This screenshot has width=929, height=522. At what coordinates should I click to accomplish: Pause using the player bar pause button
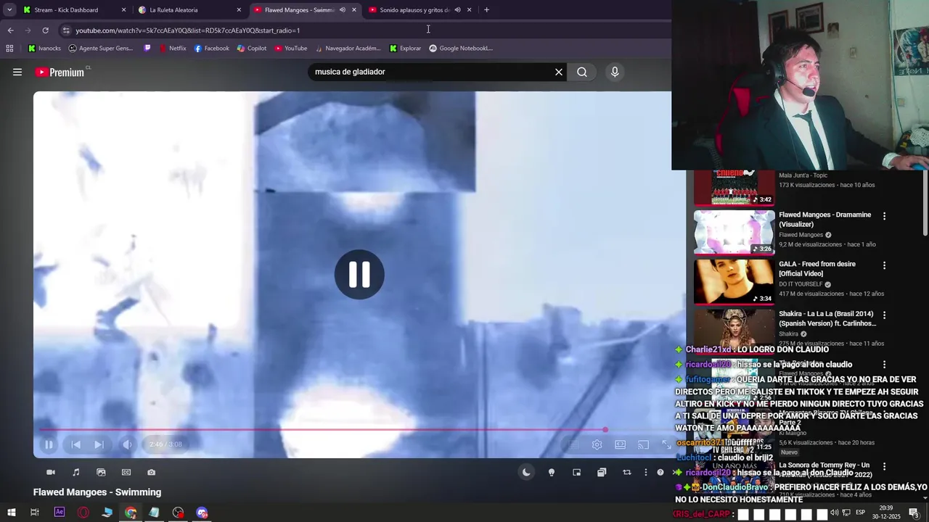click(49, 444)
